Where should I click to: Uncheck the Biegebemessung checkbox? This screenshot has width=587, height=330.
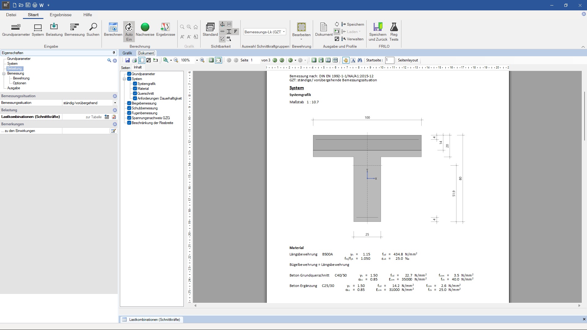tap(129, 103)
